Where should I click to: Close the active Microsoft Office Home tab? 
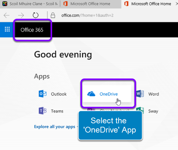(x=177, y=4)
